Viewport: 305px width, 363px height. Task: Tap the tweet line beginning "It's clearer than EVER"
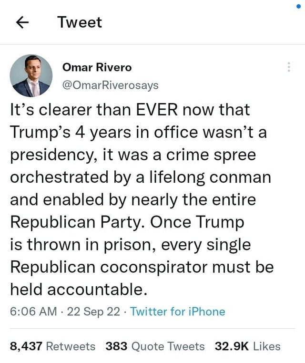[130, 110]
